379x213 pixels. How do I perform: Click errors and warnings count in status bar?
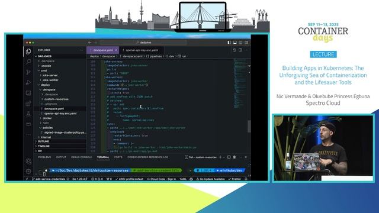97,179
